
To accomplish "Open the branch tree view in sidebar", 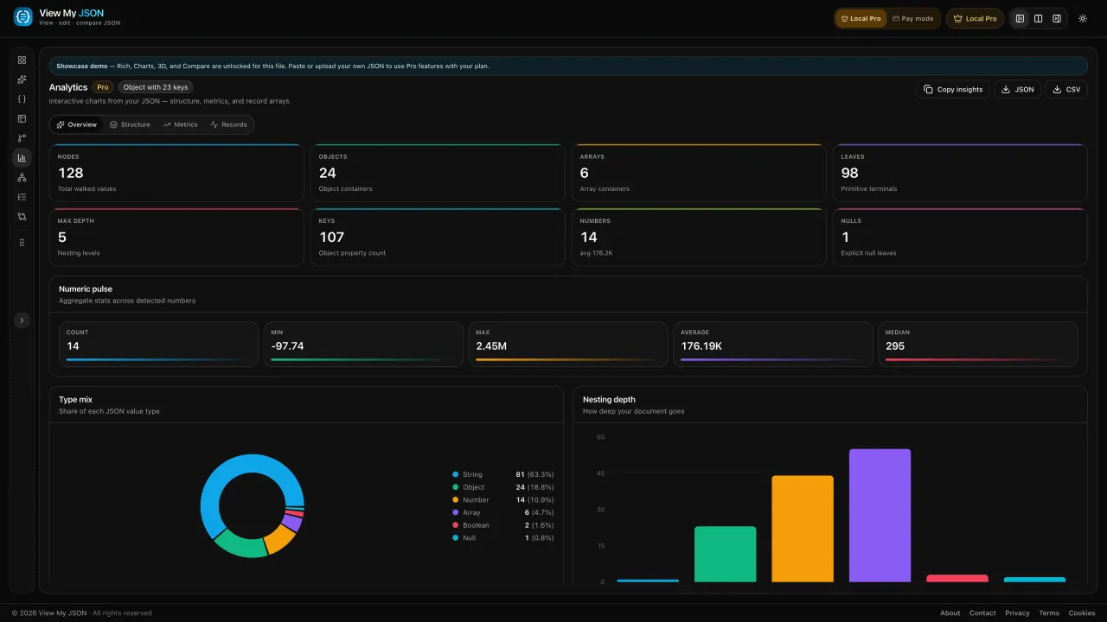I will [x=22, y=138].
